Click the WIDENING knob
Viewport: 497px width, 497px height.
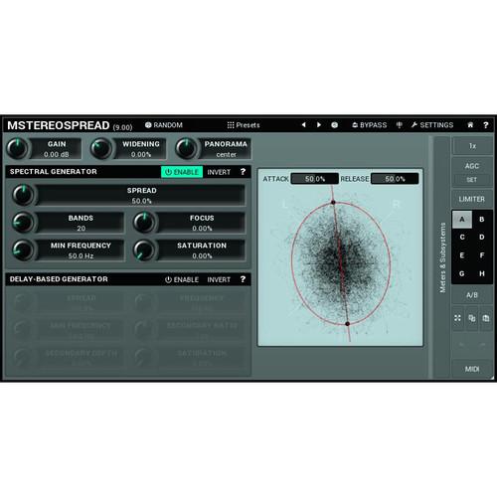coord(101,149)
